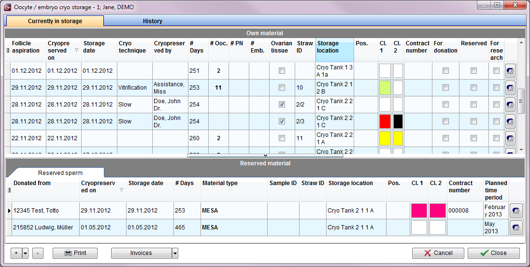The image size is (530, 267).
Task: Click yellow Cl. 2 swatch in Straw 11 row
Action: coord(398,138)
